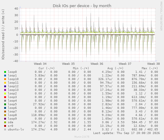164x140 pixels.
Task: Click the 97.03 max write value for sda
Action: tap(154, 122)
